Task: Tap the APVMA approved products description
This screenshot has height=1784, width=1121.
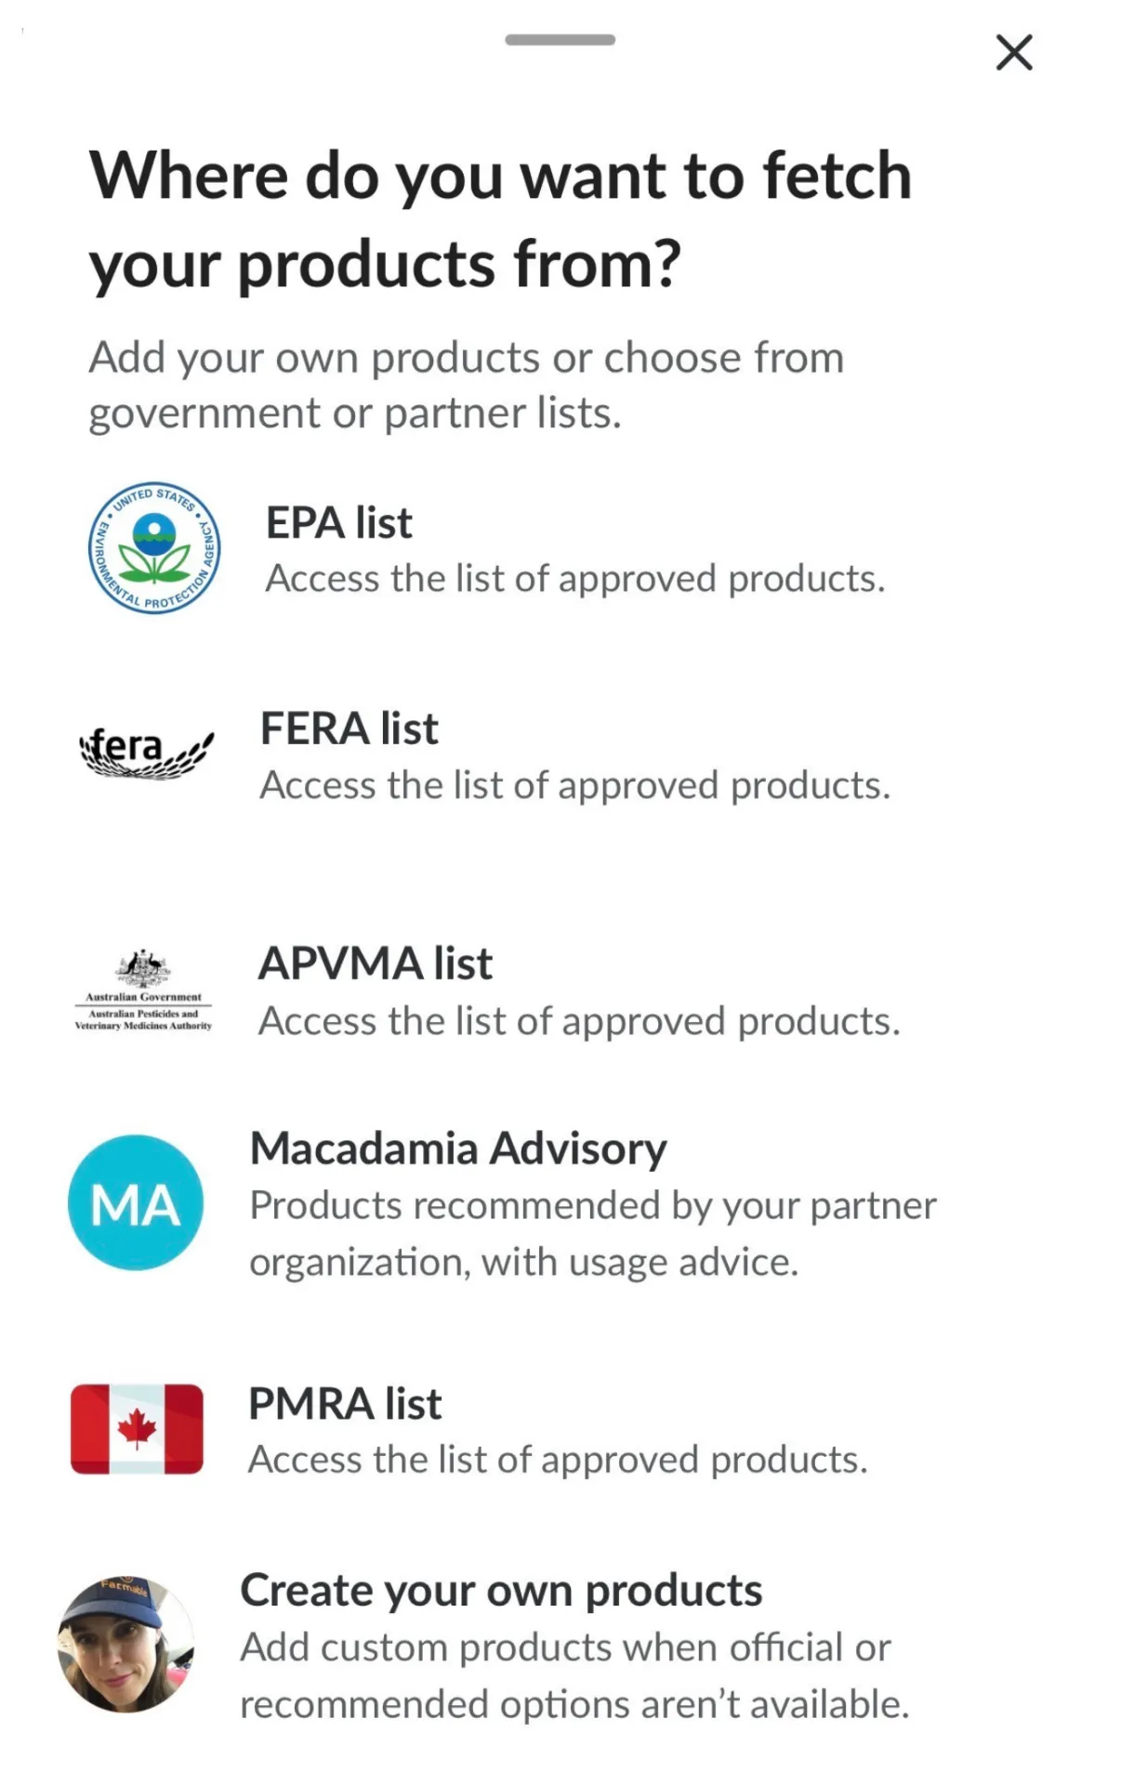Action: [x=580, y=1021]
